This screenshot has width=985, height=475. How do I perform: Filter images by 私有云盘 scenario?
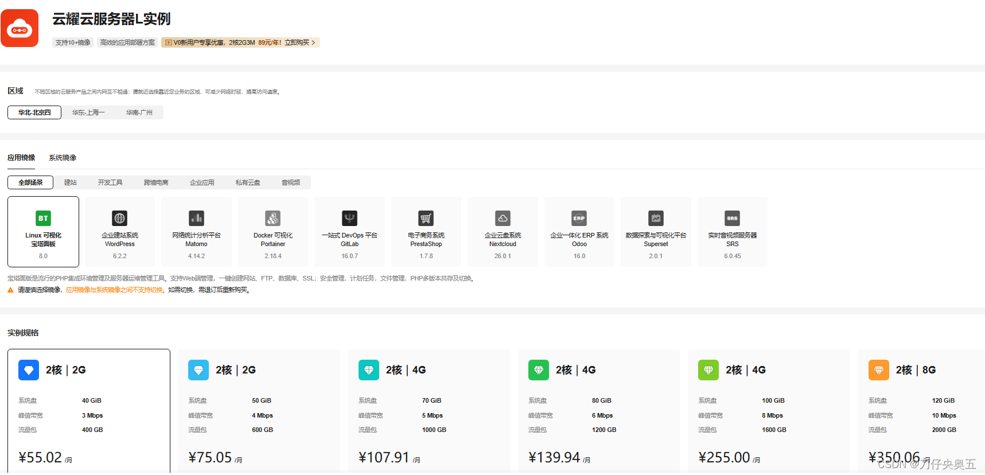[x=248, y=182]
